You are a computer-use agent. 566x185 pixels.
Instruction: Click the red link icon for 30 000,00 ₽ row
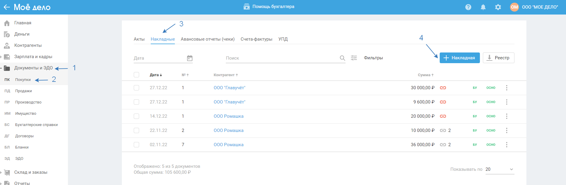point(443,88)
